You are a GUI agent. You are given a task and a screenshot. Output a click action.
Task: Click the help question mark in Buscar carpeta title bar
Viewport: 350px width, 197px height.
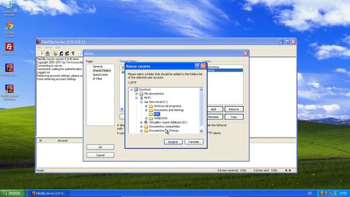[x=197, y=66]
